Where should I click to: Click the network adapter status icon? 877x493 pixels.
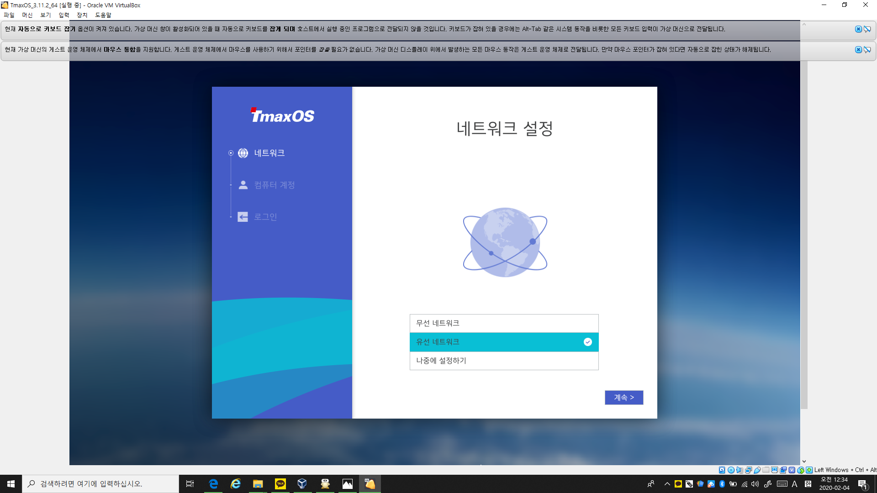748,470
